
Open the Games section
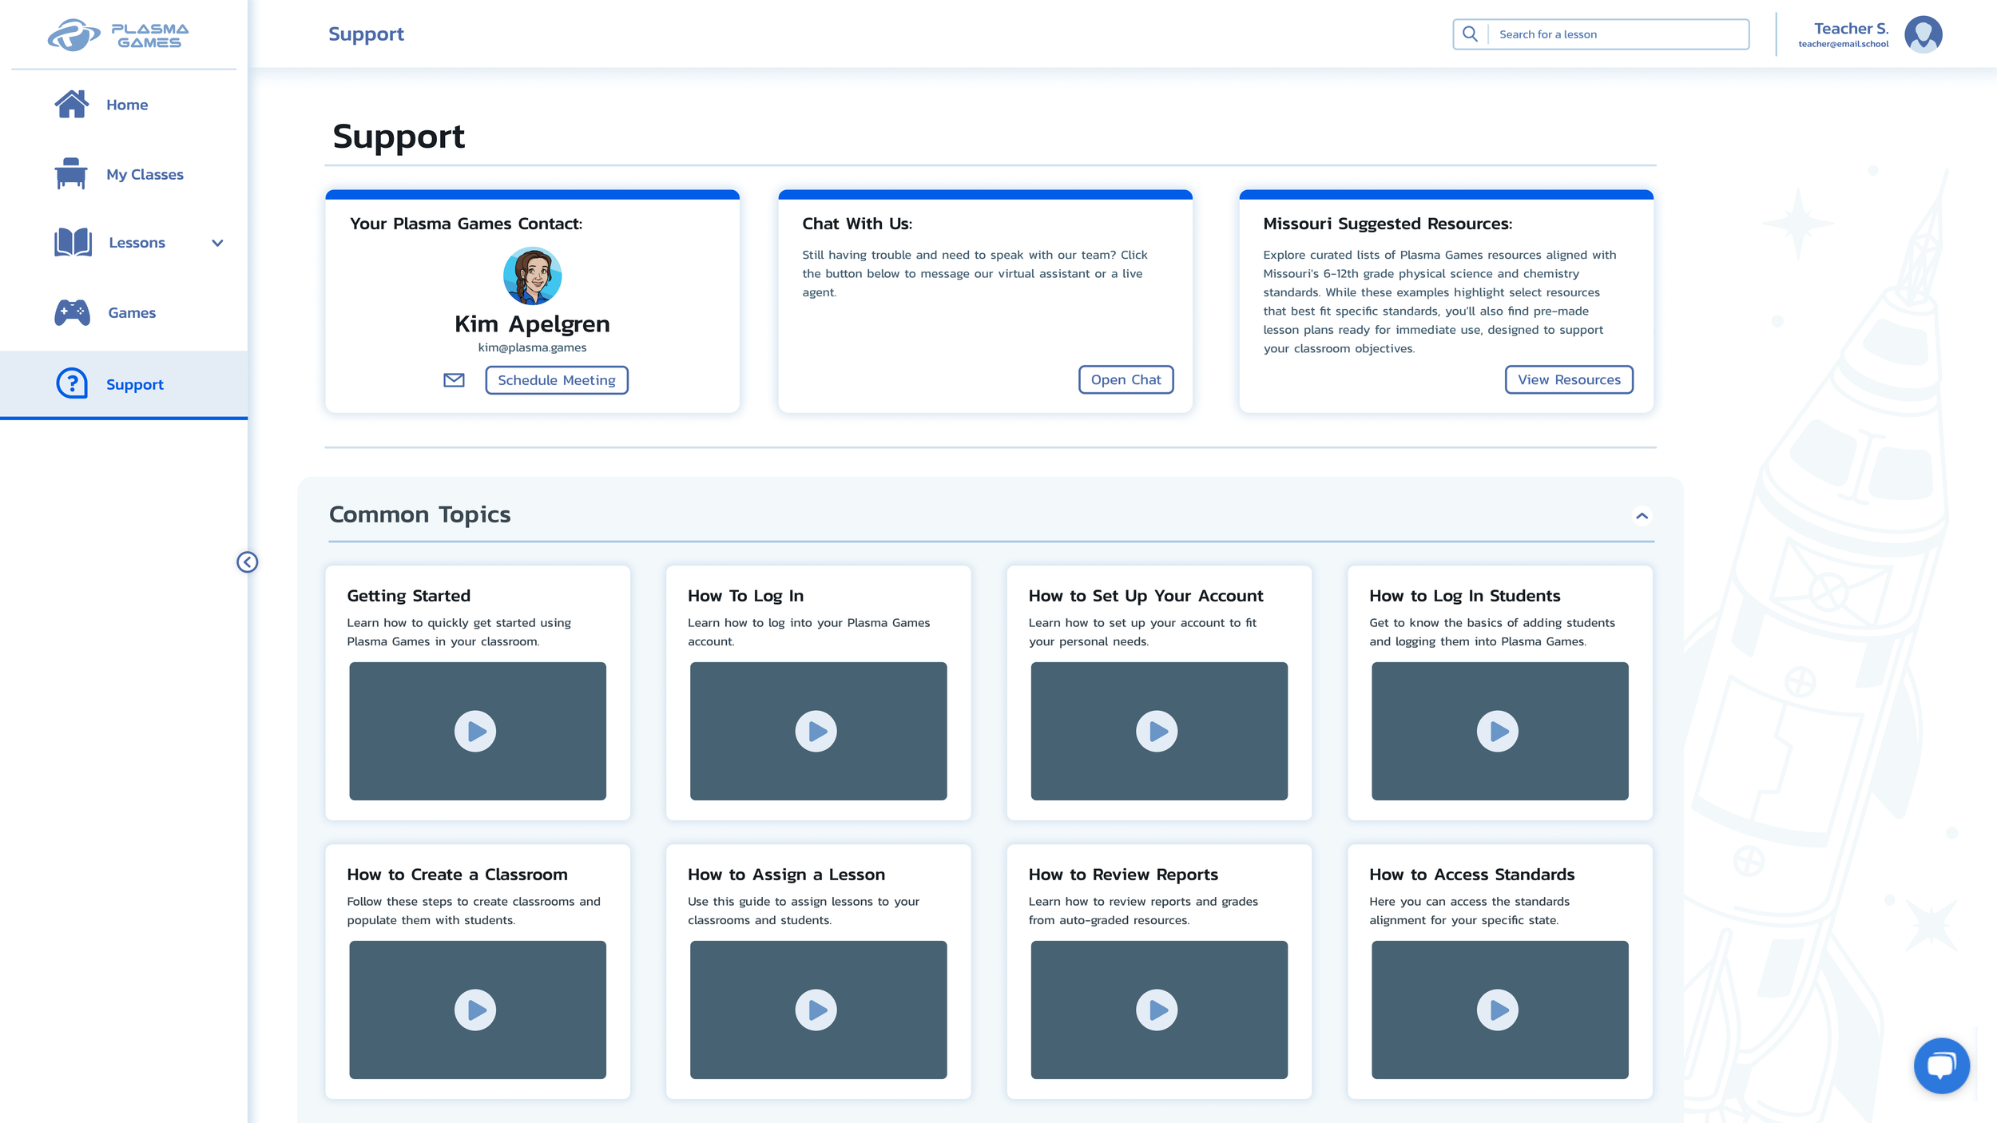[x=132, y=313]
